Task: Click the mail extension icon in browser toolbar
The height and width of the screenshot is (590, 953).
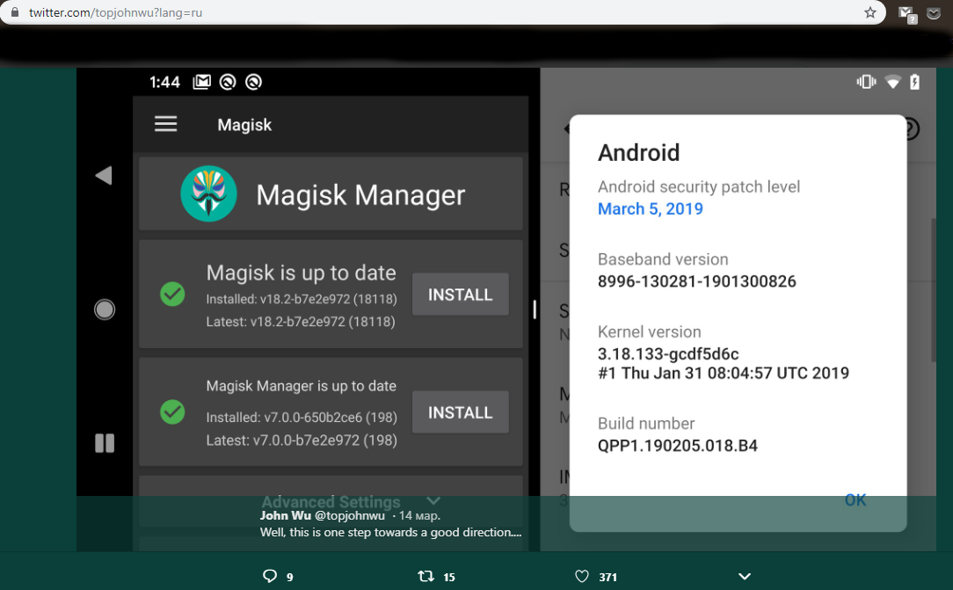Action: (x=907, y=13)
